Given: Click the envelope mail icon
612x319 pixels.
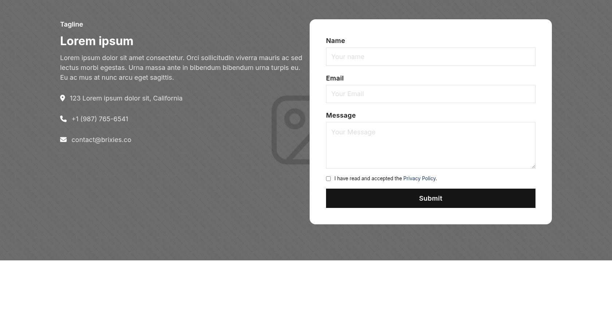Looking at the screenshot, I should tap(63, 140).
